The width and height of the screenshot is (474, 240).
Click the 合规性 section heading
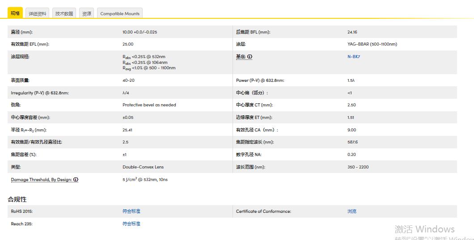pyautogui.click(x=17, y=199)
